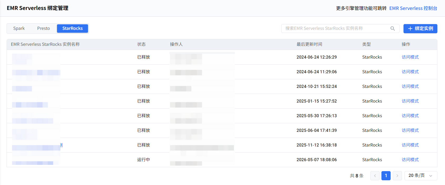
Task: Go to previous page arrow
Action: (x=375, y=176)
